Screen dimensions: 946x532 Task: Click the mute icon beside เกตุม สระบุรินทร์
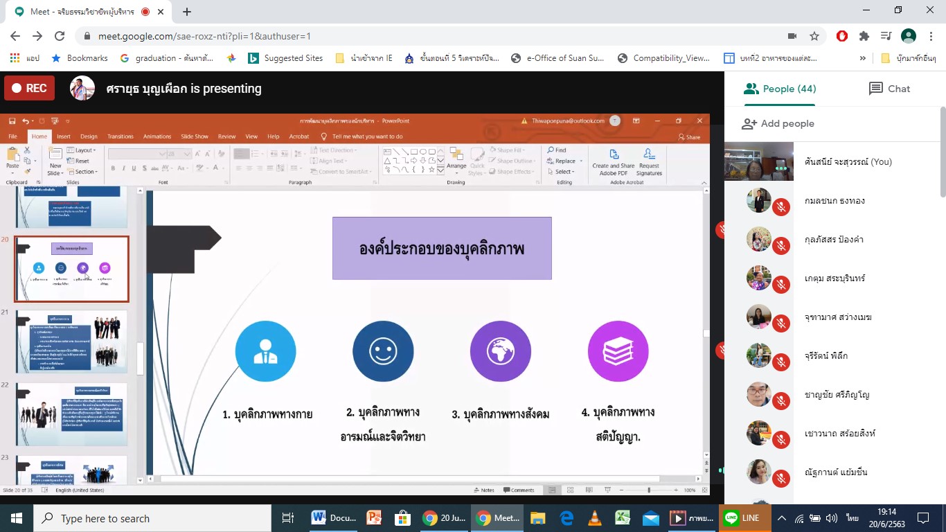click(x=781, y=284)
